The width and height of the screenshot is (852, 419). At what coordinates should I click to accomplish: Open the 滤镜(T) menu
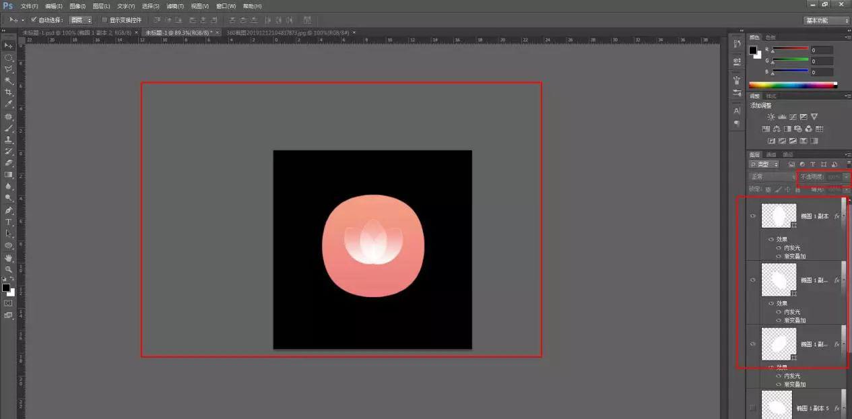pos(175,6)
